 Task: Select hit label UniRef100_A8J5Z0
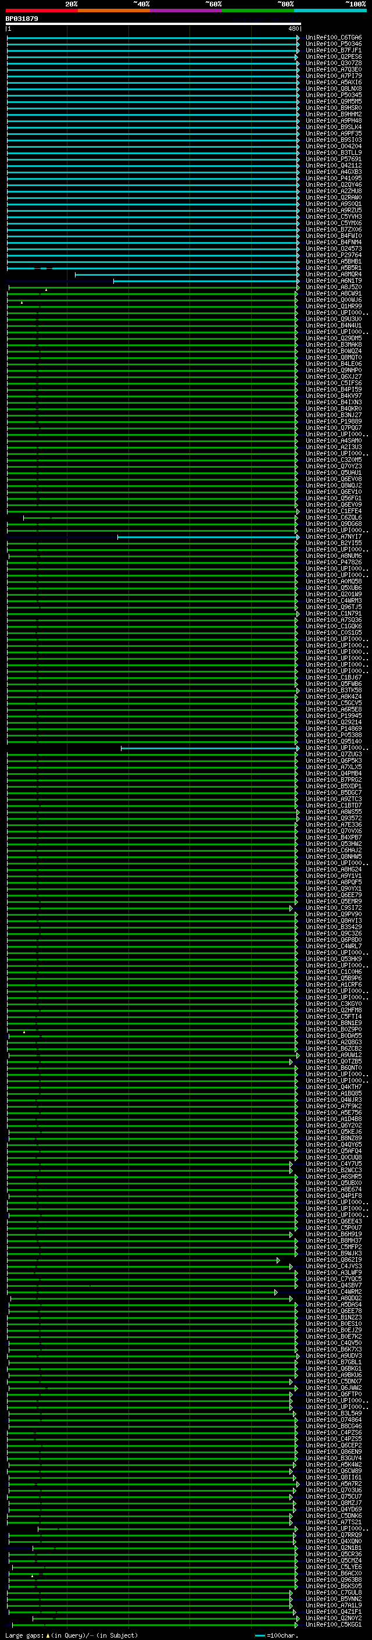(x=334, y=287)
